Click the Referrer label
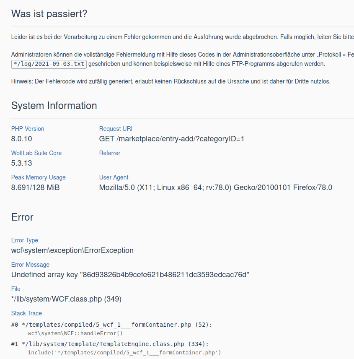 [x=110, y=153]
